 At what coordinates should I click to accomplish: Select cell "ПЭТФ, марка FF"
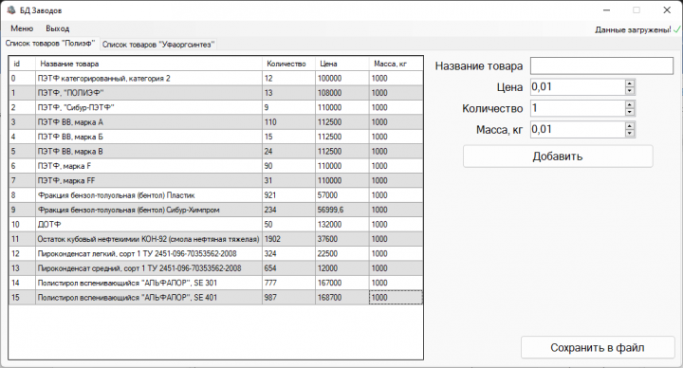149,180
